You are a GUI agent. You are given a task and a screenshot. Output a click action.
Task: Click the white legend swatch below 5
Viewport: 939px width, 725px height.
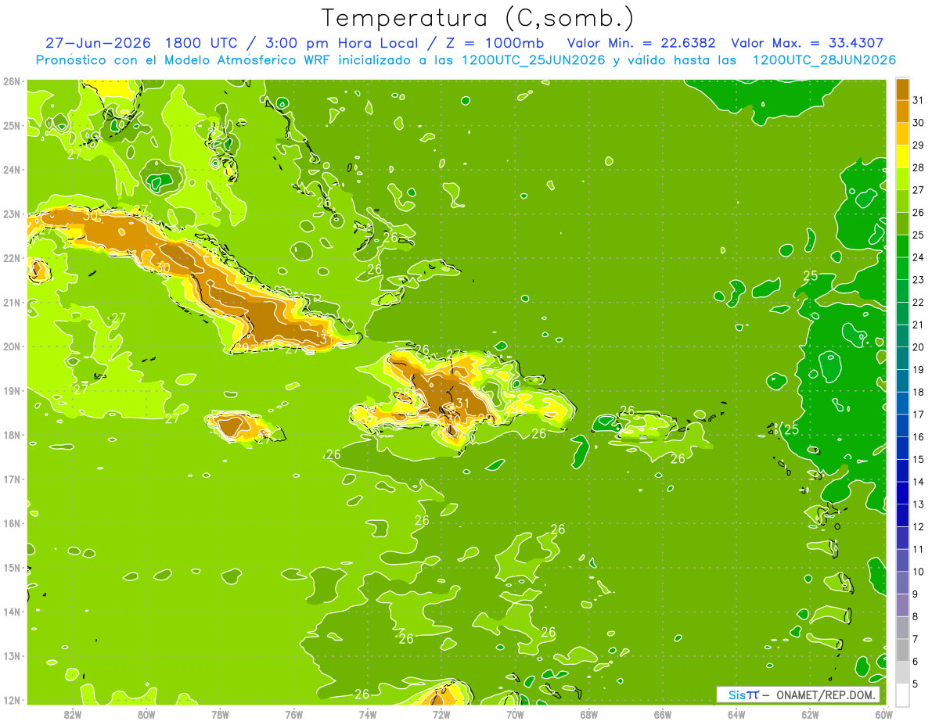coord(902,694)
